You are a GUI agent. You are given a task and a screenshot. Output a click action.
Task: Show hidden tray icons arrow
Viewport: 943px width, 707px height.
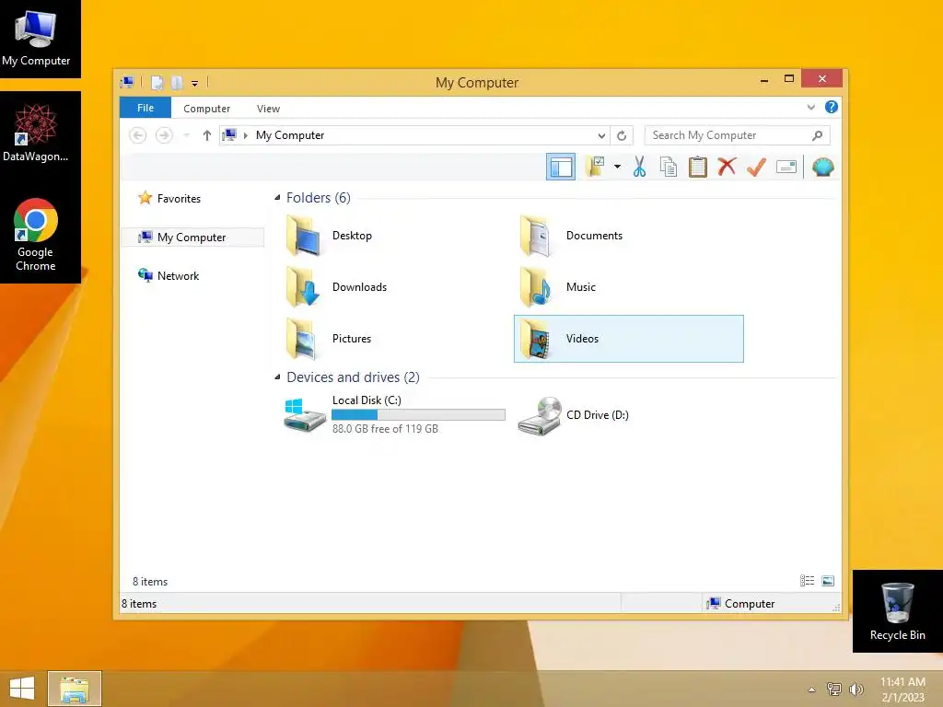point(811,690)
